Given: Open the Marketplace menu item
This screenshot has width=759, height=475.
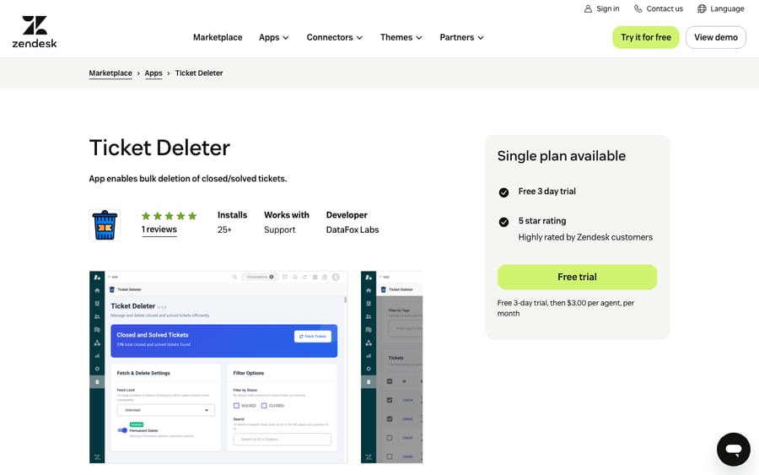Looking at the screenshot, I should [x=218, y=37].
